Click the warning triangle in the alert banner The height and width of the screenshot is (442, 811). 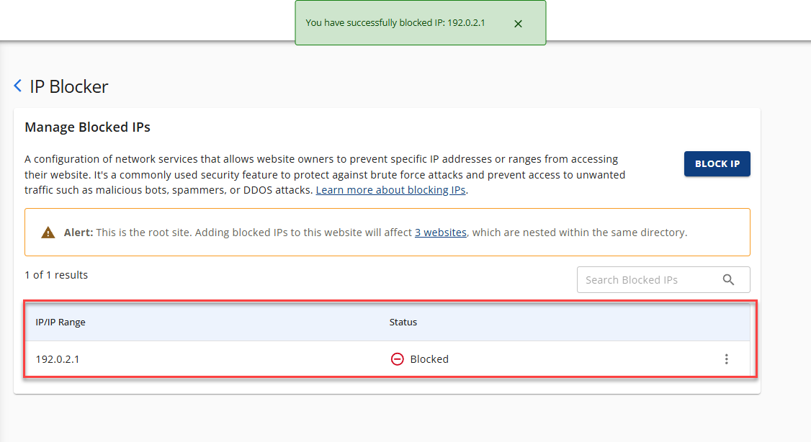pos(48,232)
